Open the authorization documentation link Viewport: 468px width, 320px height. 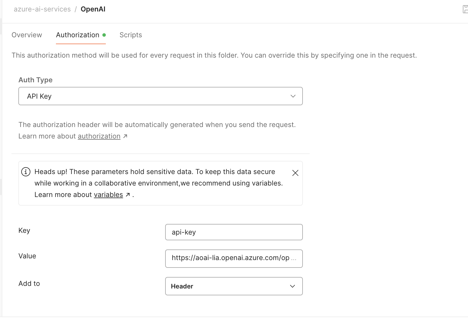(99, 136)
